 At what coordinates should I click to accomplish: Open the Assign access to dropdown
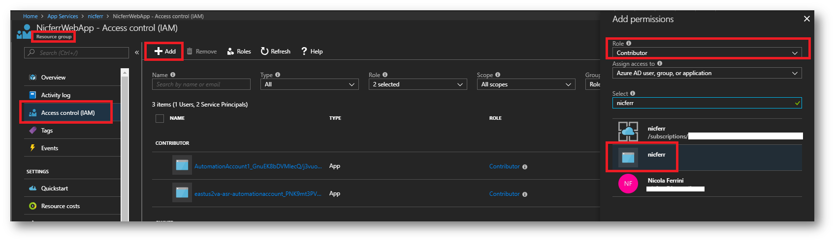coord(707,73)
